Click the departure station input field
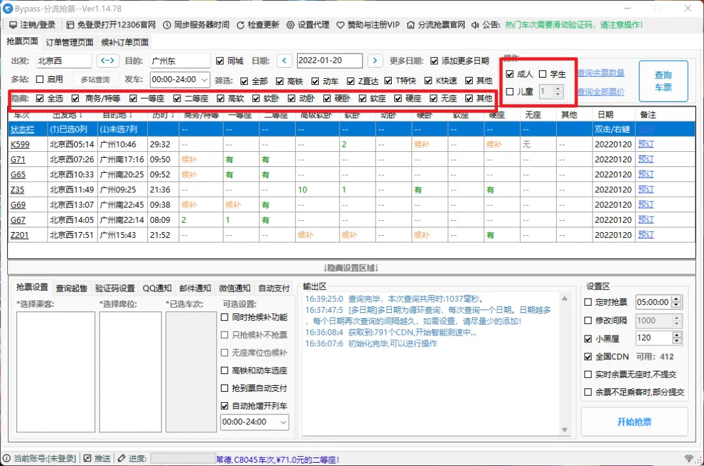 pos(64,61)
